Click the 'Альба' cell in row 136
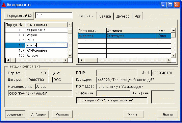The image size is (182, 123). (x=47, y=45)
